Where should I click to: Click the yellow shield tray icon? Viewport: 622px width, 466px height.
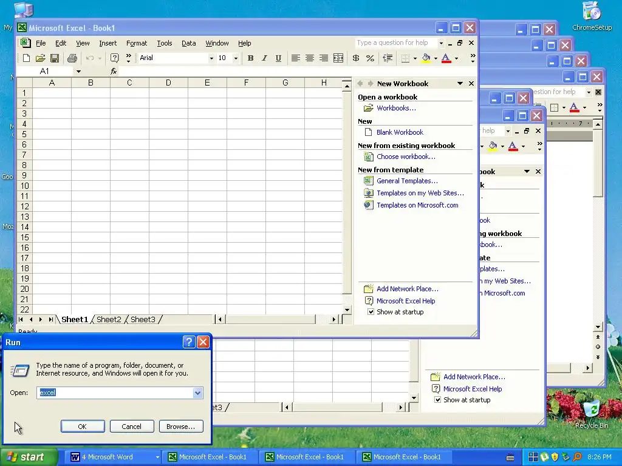click(555, 457)
